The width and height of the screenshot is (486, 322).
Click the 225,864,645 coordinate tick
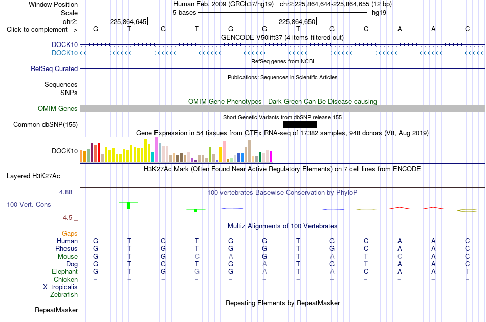pyautogui.click(x=128, y=21)
